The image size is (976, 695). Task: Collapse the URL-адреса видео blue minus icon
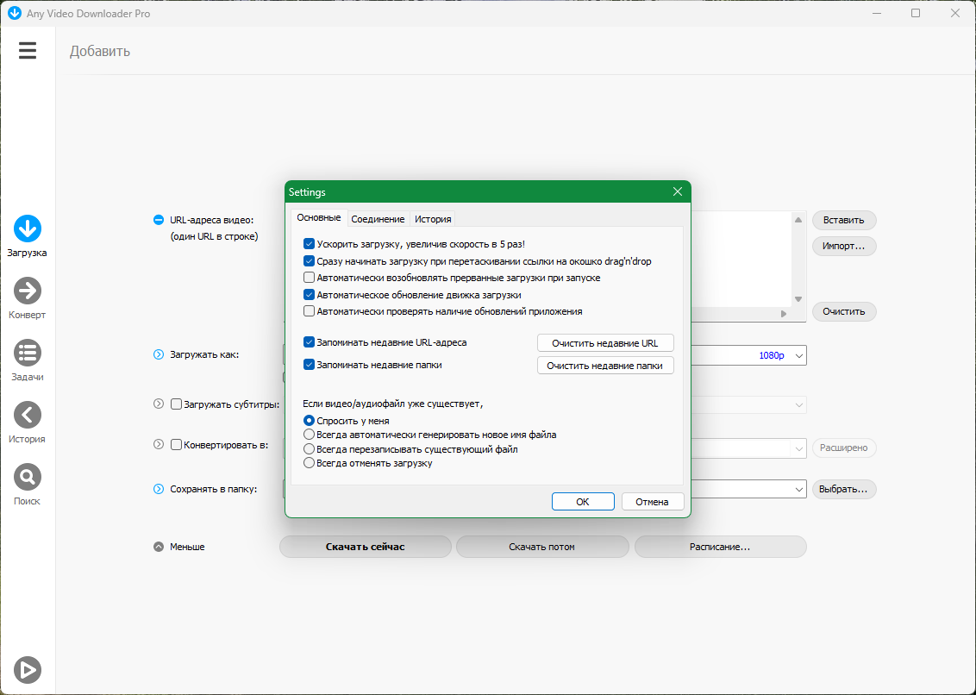coord(159,220)
